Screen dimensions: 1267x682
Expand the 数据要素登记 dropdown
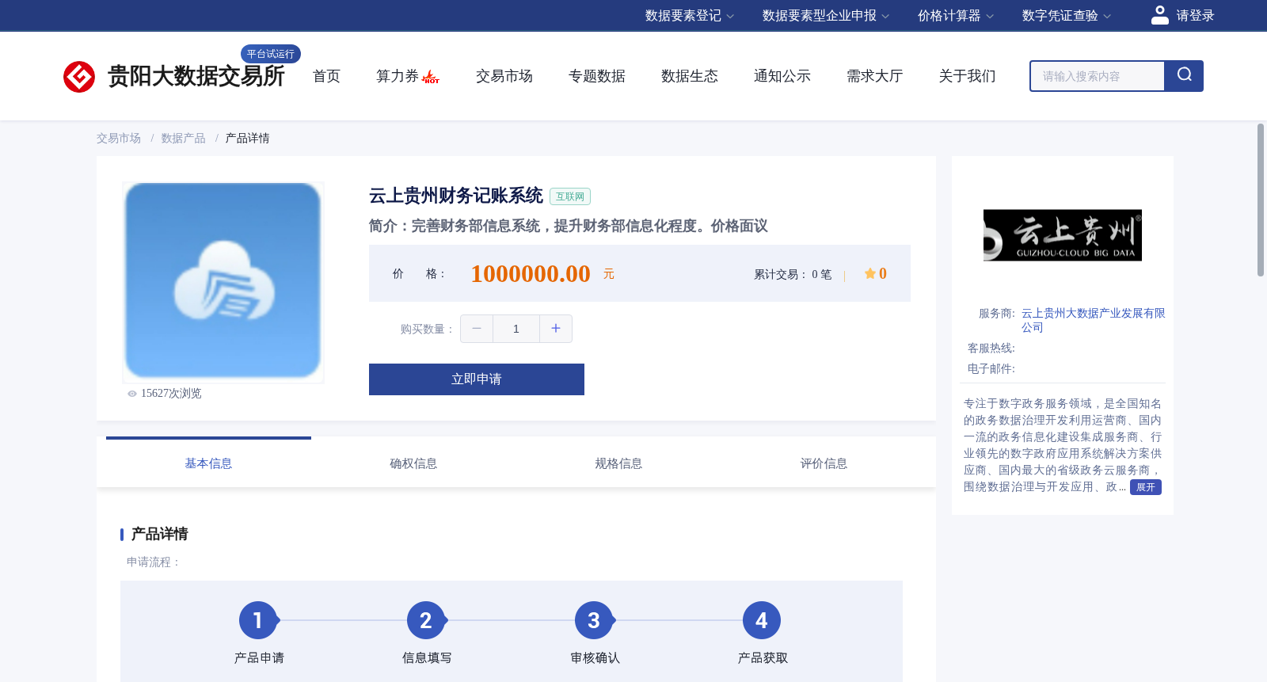[x=690, y=16]
